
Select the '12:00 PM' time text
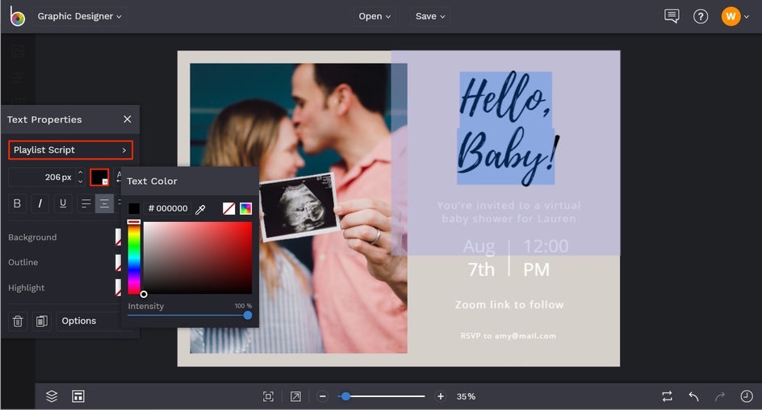coord(545,258)
